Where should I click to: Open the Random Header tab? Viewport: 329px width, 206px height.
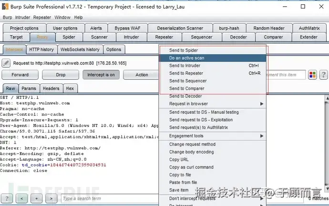[x=269, y=28]
